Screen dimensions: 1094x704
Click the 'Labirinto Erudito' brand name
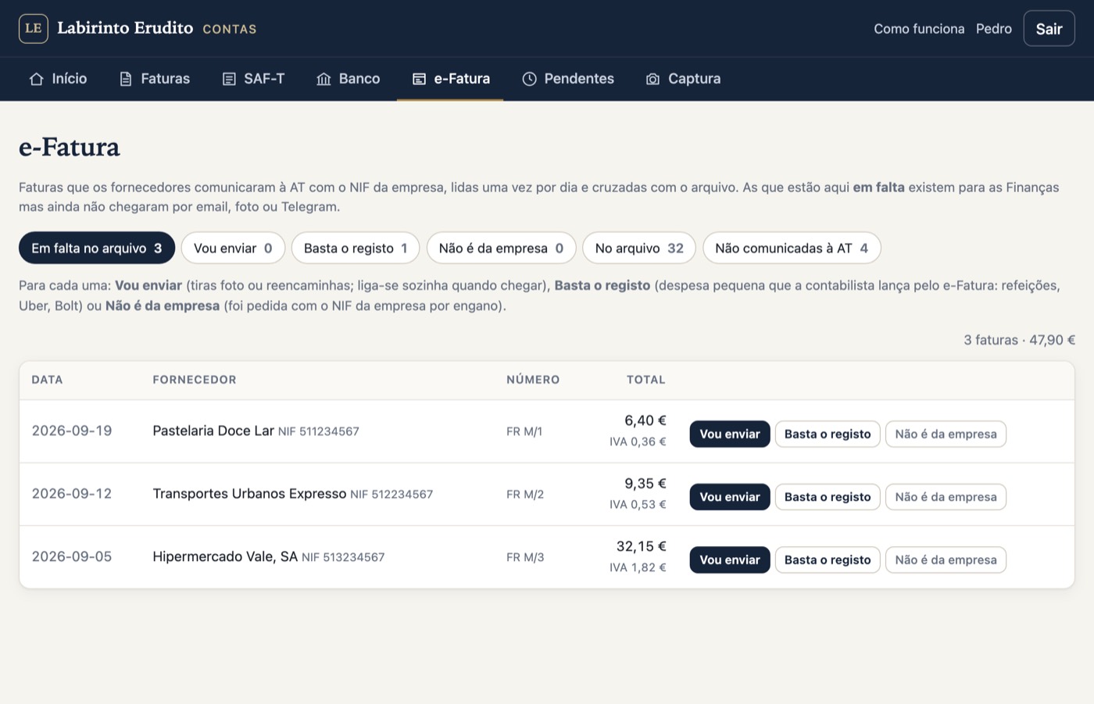point(125,28)
